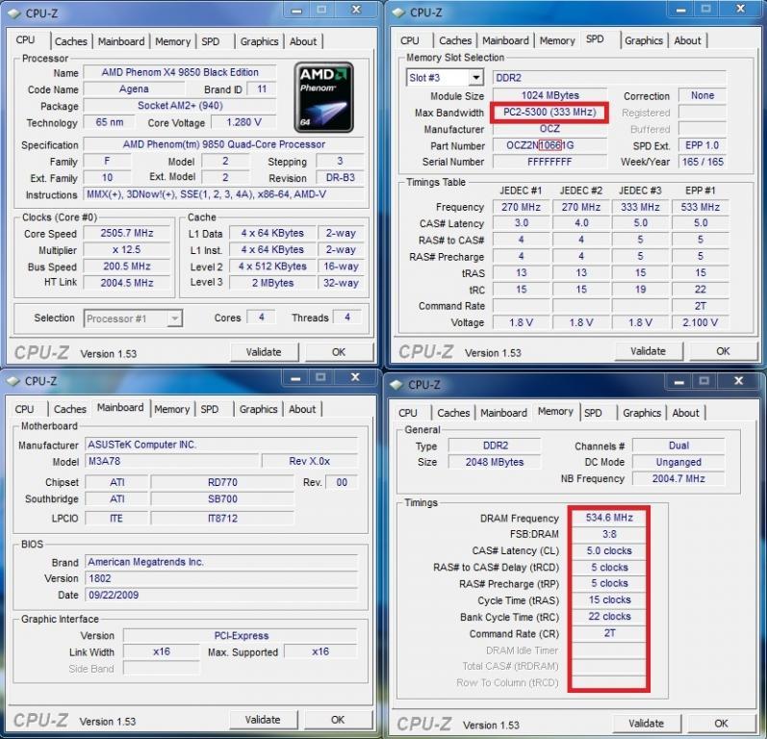Click the processor Name field AMD Phenom X4 9850
The image size is (767, 739).
pyautogui.click(x=180, y=72)
